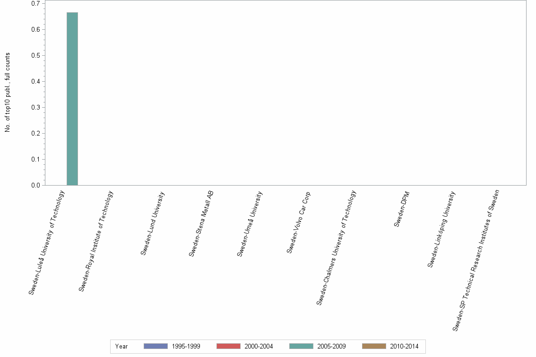Click the y-axis title about top10 publications
The image size is (536, 357).
(7, 93)
